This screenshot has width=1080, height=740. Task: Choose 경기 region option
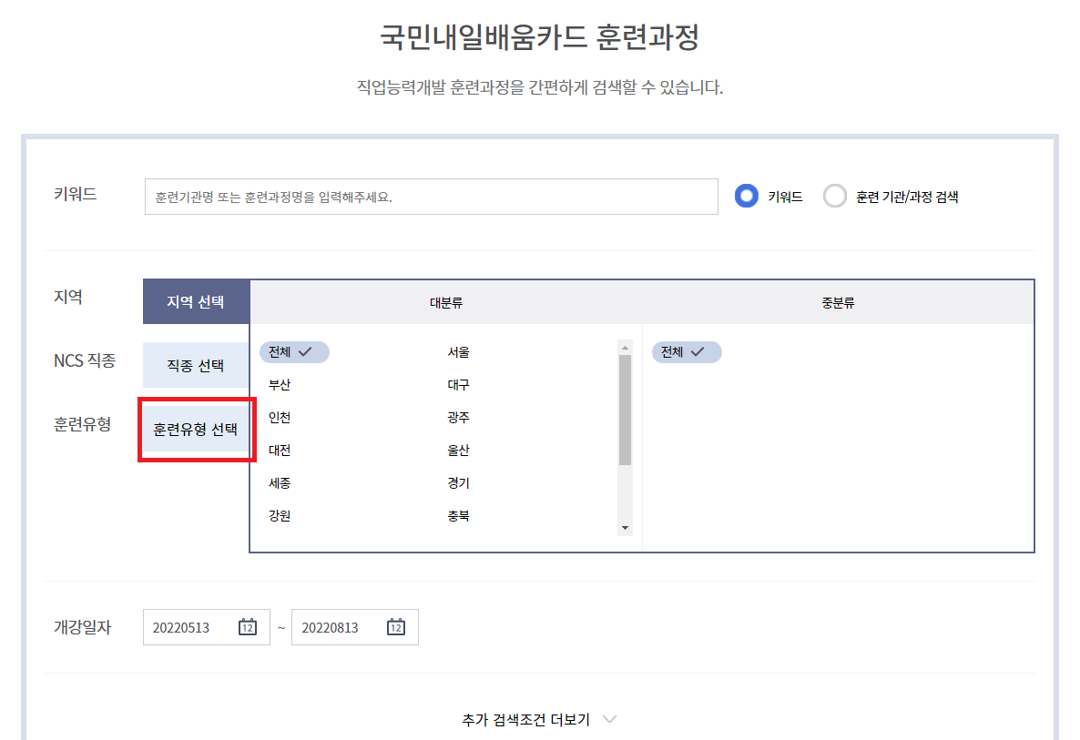[459, 482]
